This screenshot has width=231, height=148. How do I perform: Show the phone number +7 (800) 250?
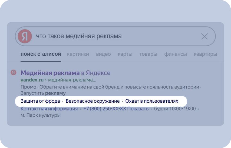[x=116, y=109]
